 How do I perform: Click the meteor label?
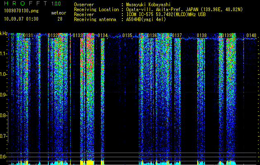pos(59,13)
